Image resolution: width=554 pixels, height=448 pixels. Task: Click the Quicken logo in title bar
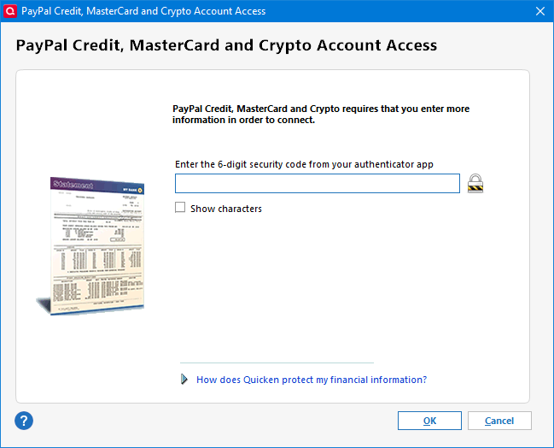tap(10, 11)
